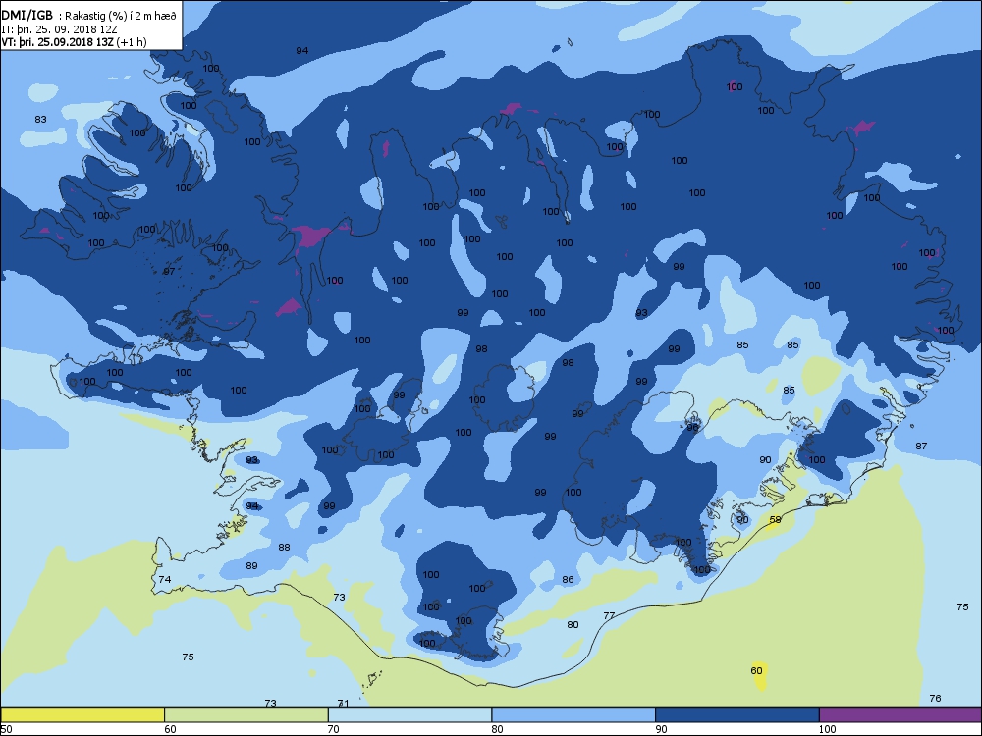This screenshot has height=736, width=982.
Task: Click the humidity value 83 on the map
Action: pyautogui.click(x=40, y=119)
